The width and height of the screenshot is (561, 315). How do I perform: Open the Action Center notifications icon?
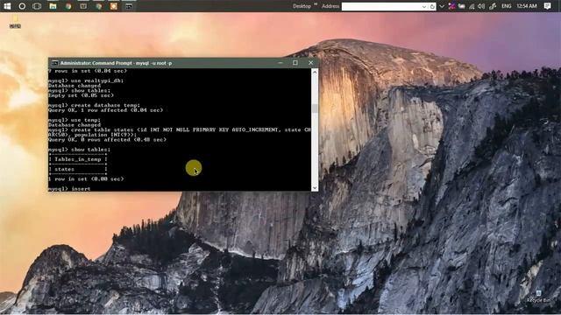[547, 6]
